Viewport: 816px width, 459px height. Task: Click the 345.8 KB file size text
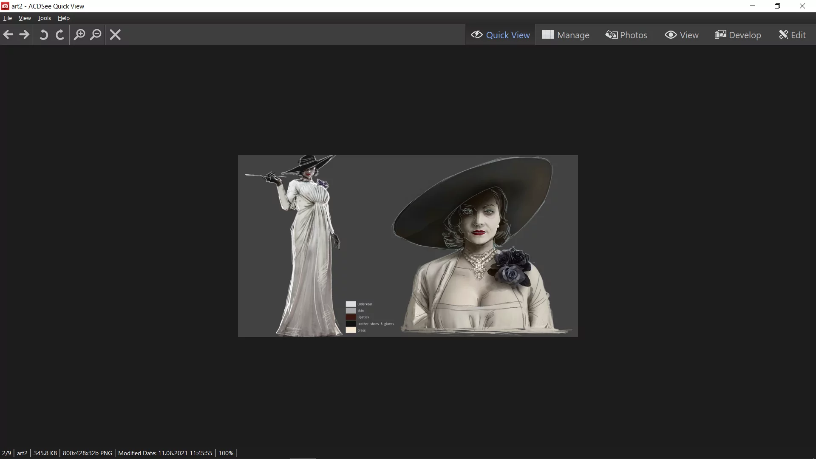click(x=45, y=453)
